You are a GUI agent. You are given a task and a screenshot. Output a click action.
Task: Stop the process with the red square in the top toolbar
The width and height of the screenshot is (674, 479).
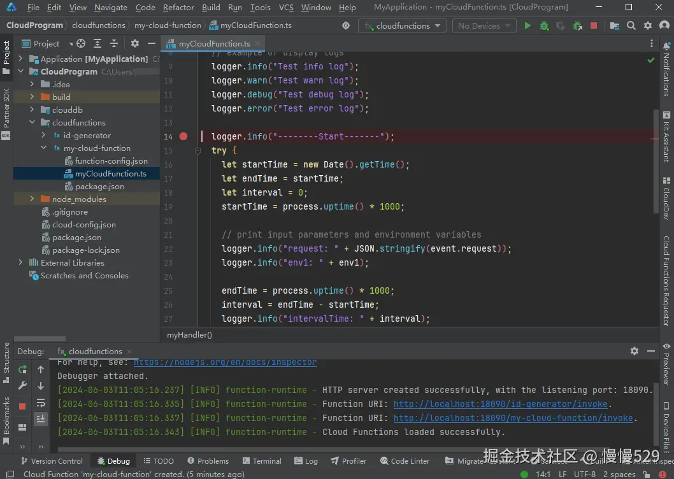594,26
